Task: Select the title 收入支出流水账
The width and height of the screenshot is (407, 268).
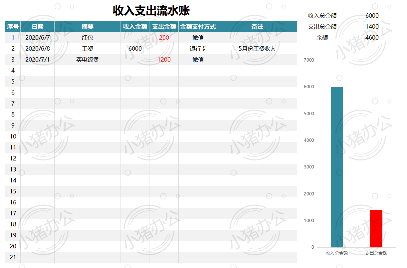Action: 151,11
